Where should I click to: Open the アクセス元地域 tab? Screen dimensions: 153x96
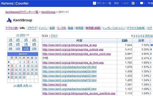[136, 28]
